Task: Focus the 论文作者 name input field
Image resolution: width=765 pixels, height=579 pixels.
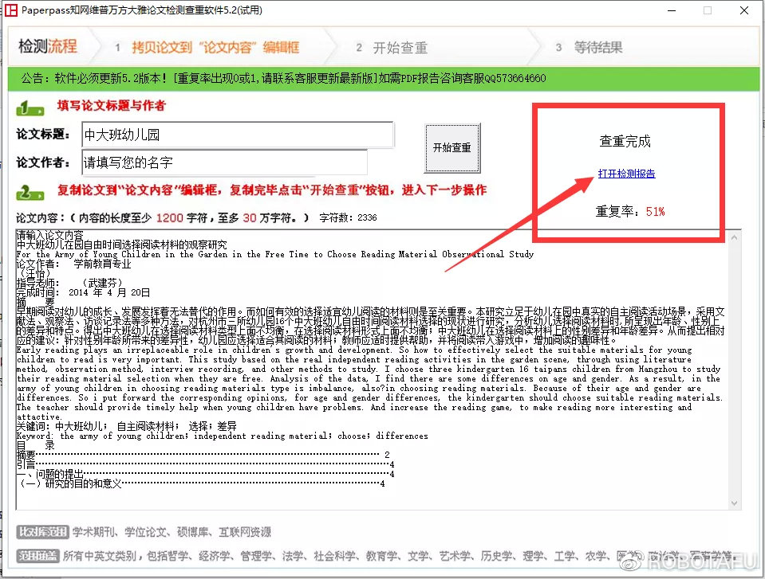Action: (x=224, y=162)
